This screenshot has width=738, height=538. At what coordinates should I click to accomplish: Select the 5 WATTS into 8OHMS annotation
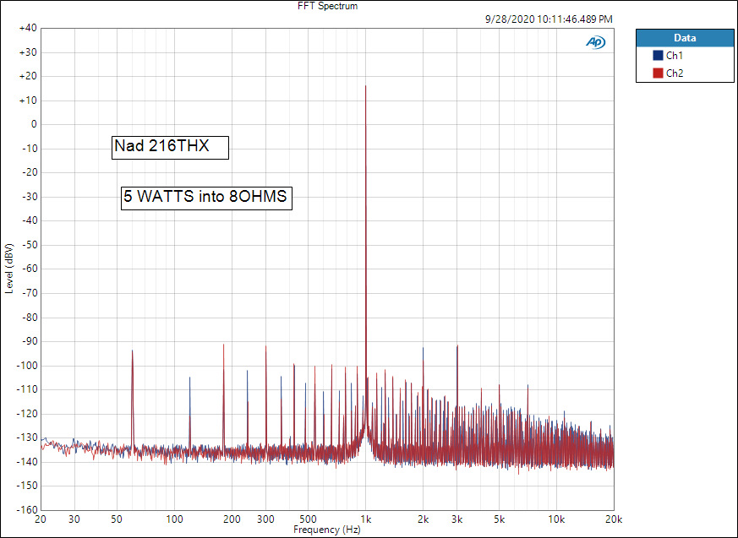coord(206,198)
